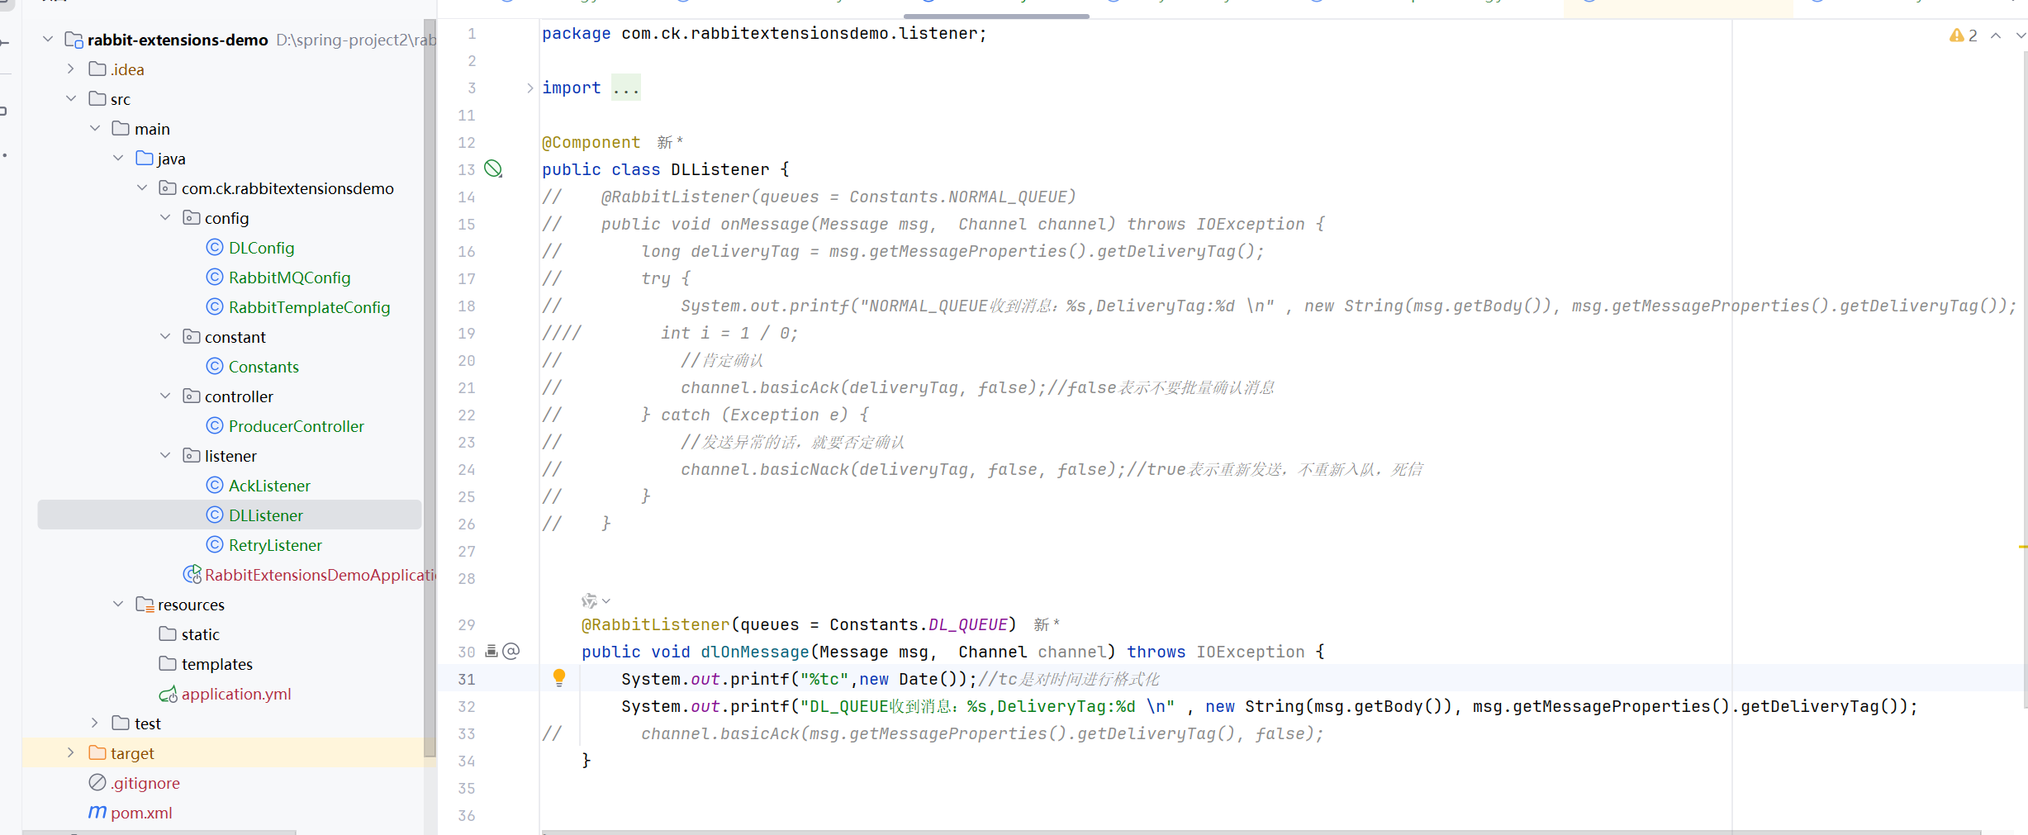Open .gitignore file

pos(145,783)
